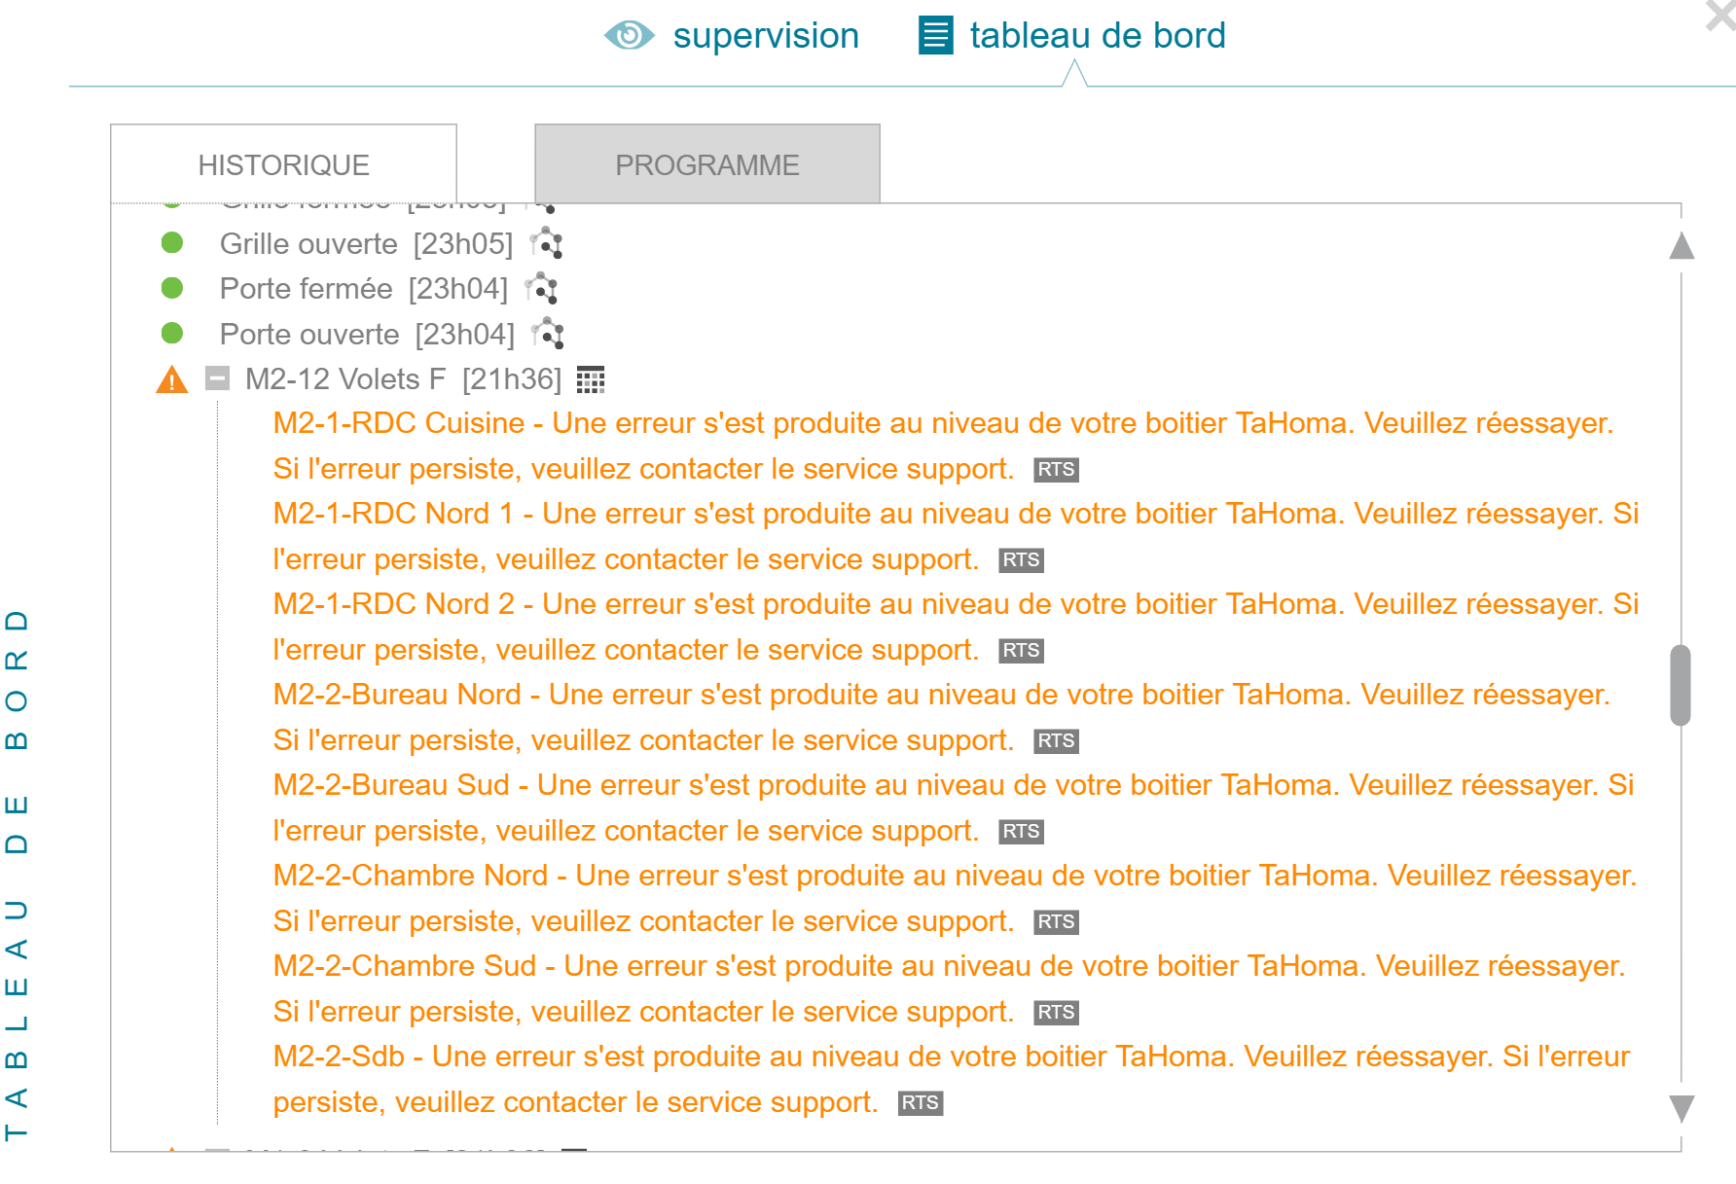Open the tableau de bord link
1736x1184 pixels.
(x=1098, y=36)
